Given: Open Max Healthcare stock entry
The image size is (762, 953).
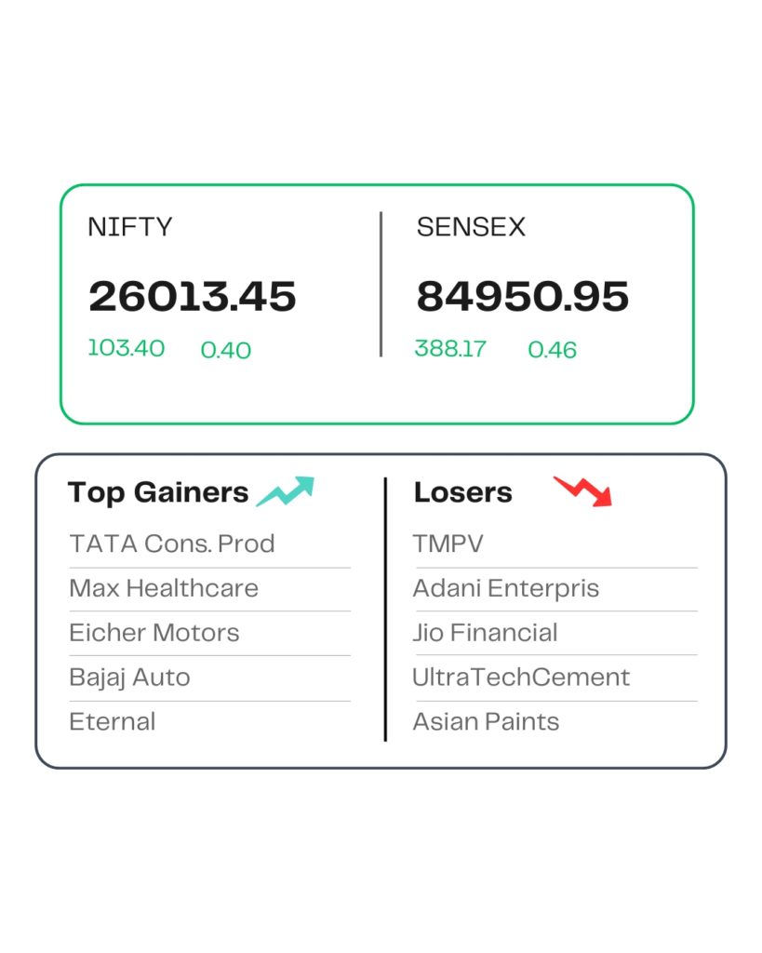Looking at the screenshot, I should (164, 588).
